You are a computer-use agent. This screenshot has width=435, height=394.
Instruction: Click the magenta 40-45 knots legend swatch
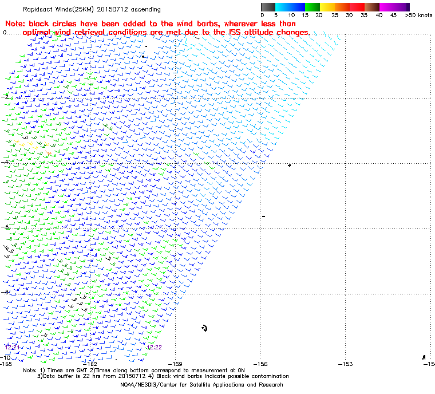pos(387,7)
